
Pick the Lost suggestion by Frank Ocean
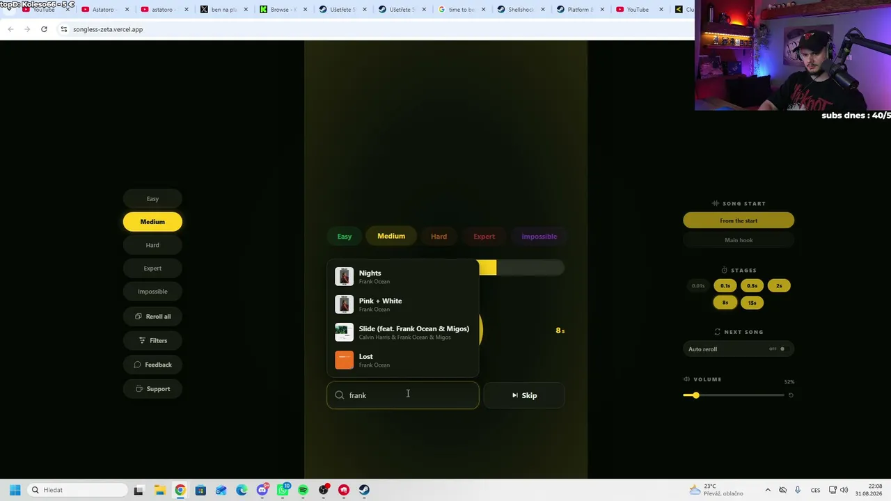[x=403, y=360]
